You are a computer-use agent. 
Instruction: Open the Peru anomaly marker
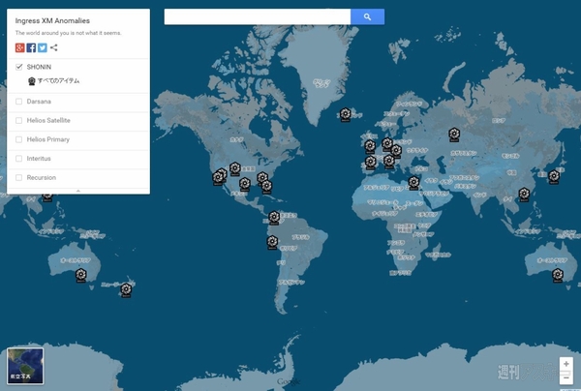[272, 243]
